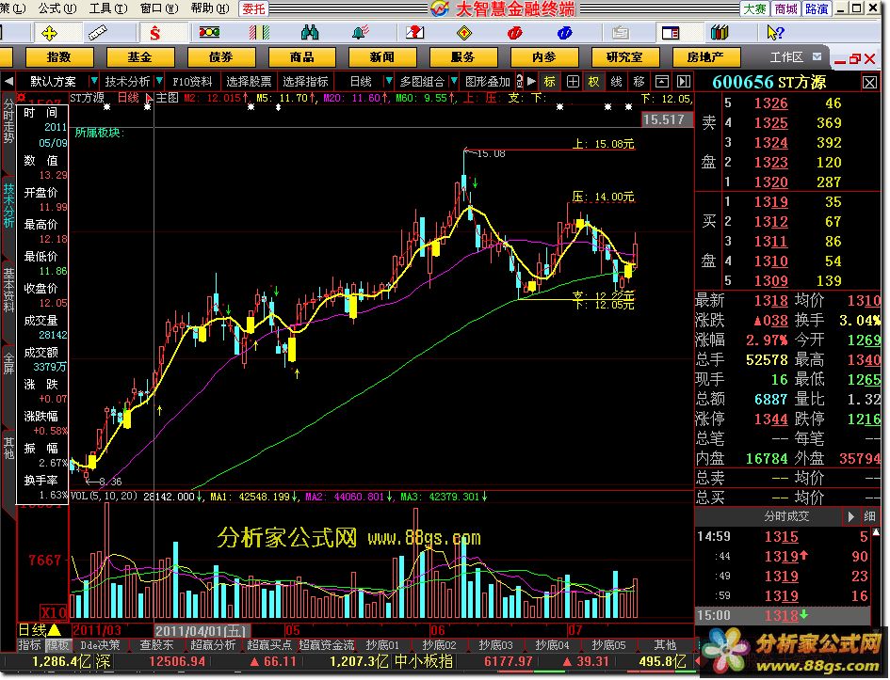890x680 pixels.
Task: Open the alarm bell alert tool
Action: pyautogui.click(x=361, y=33)
